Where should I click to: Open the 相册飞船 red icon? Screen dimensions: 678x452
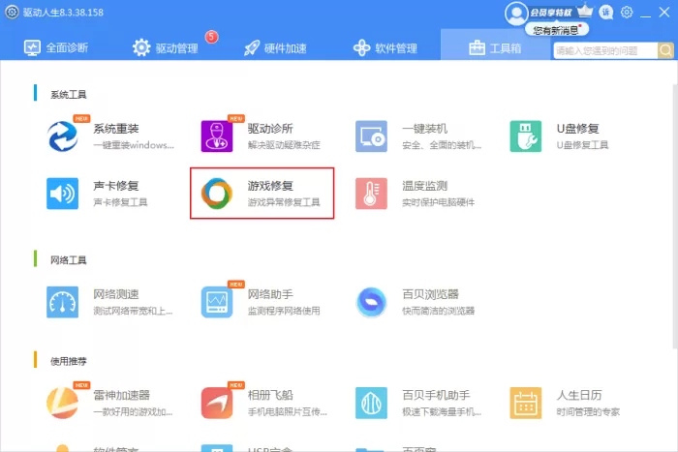pyautogui.click(x=217, y=403)
